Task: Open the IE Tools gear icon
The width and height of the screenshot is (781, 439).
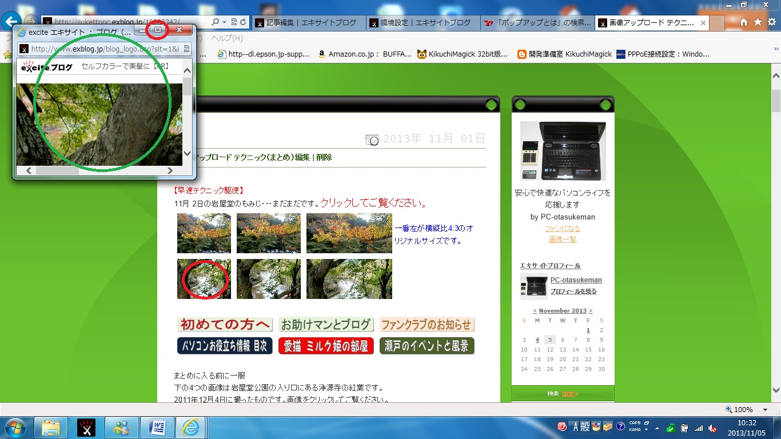Action: tap(772, 22)
